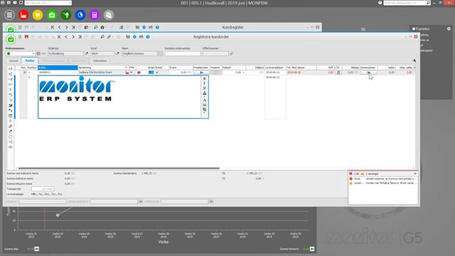This screenshot has height=256, width=455.
Task: Open the yellow Purchase cart module
Action: [38, 15]
